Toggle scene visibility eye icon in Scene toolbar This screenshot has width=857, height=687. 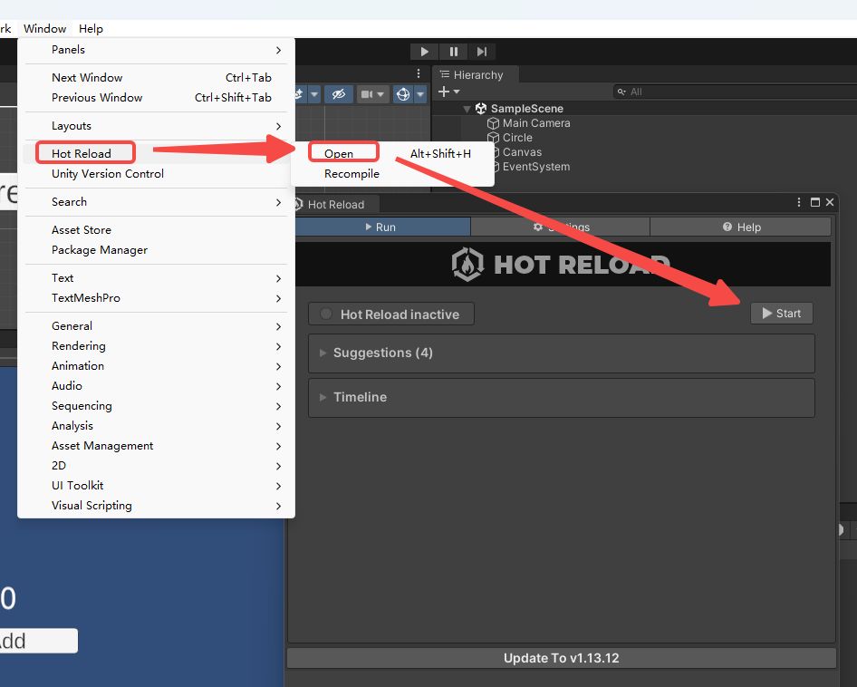tap(338, 94)
